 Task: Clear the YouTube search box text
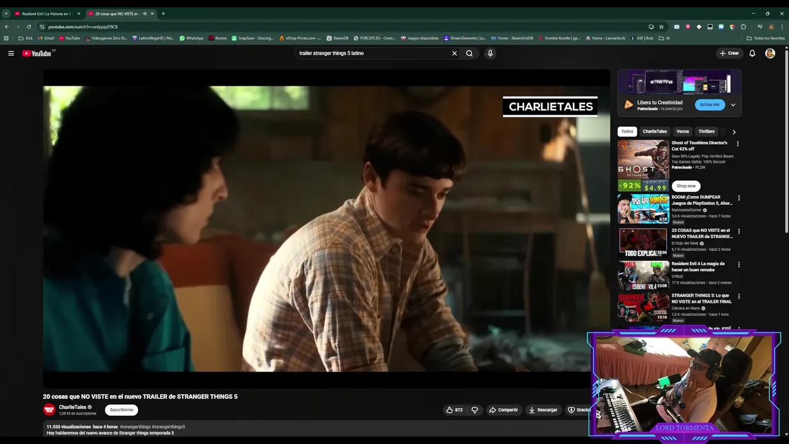click(454, 53)
